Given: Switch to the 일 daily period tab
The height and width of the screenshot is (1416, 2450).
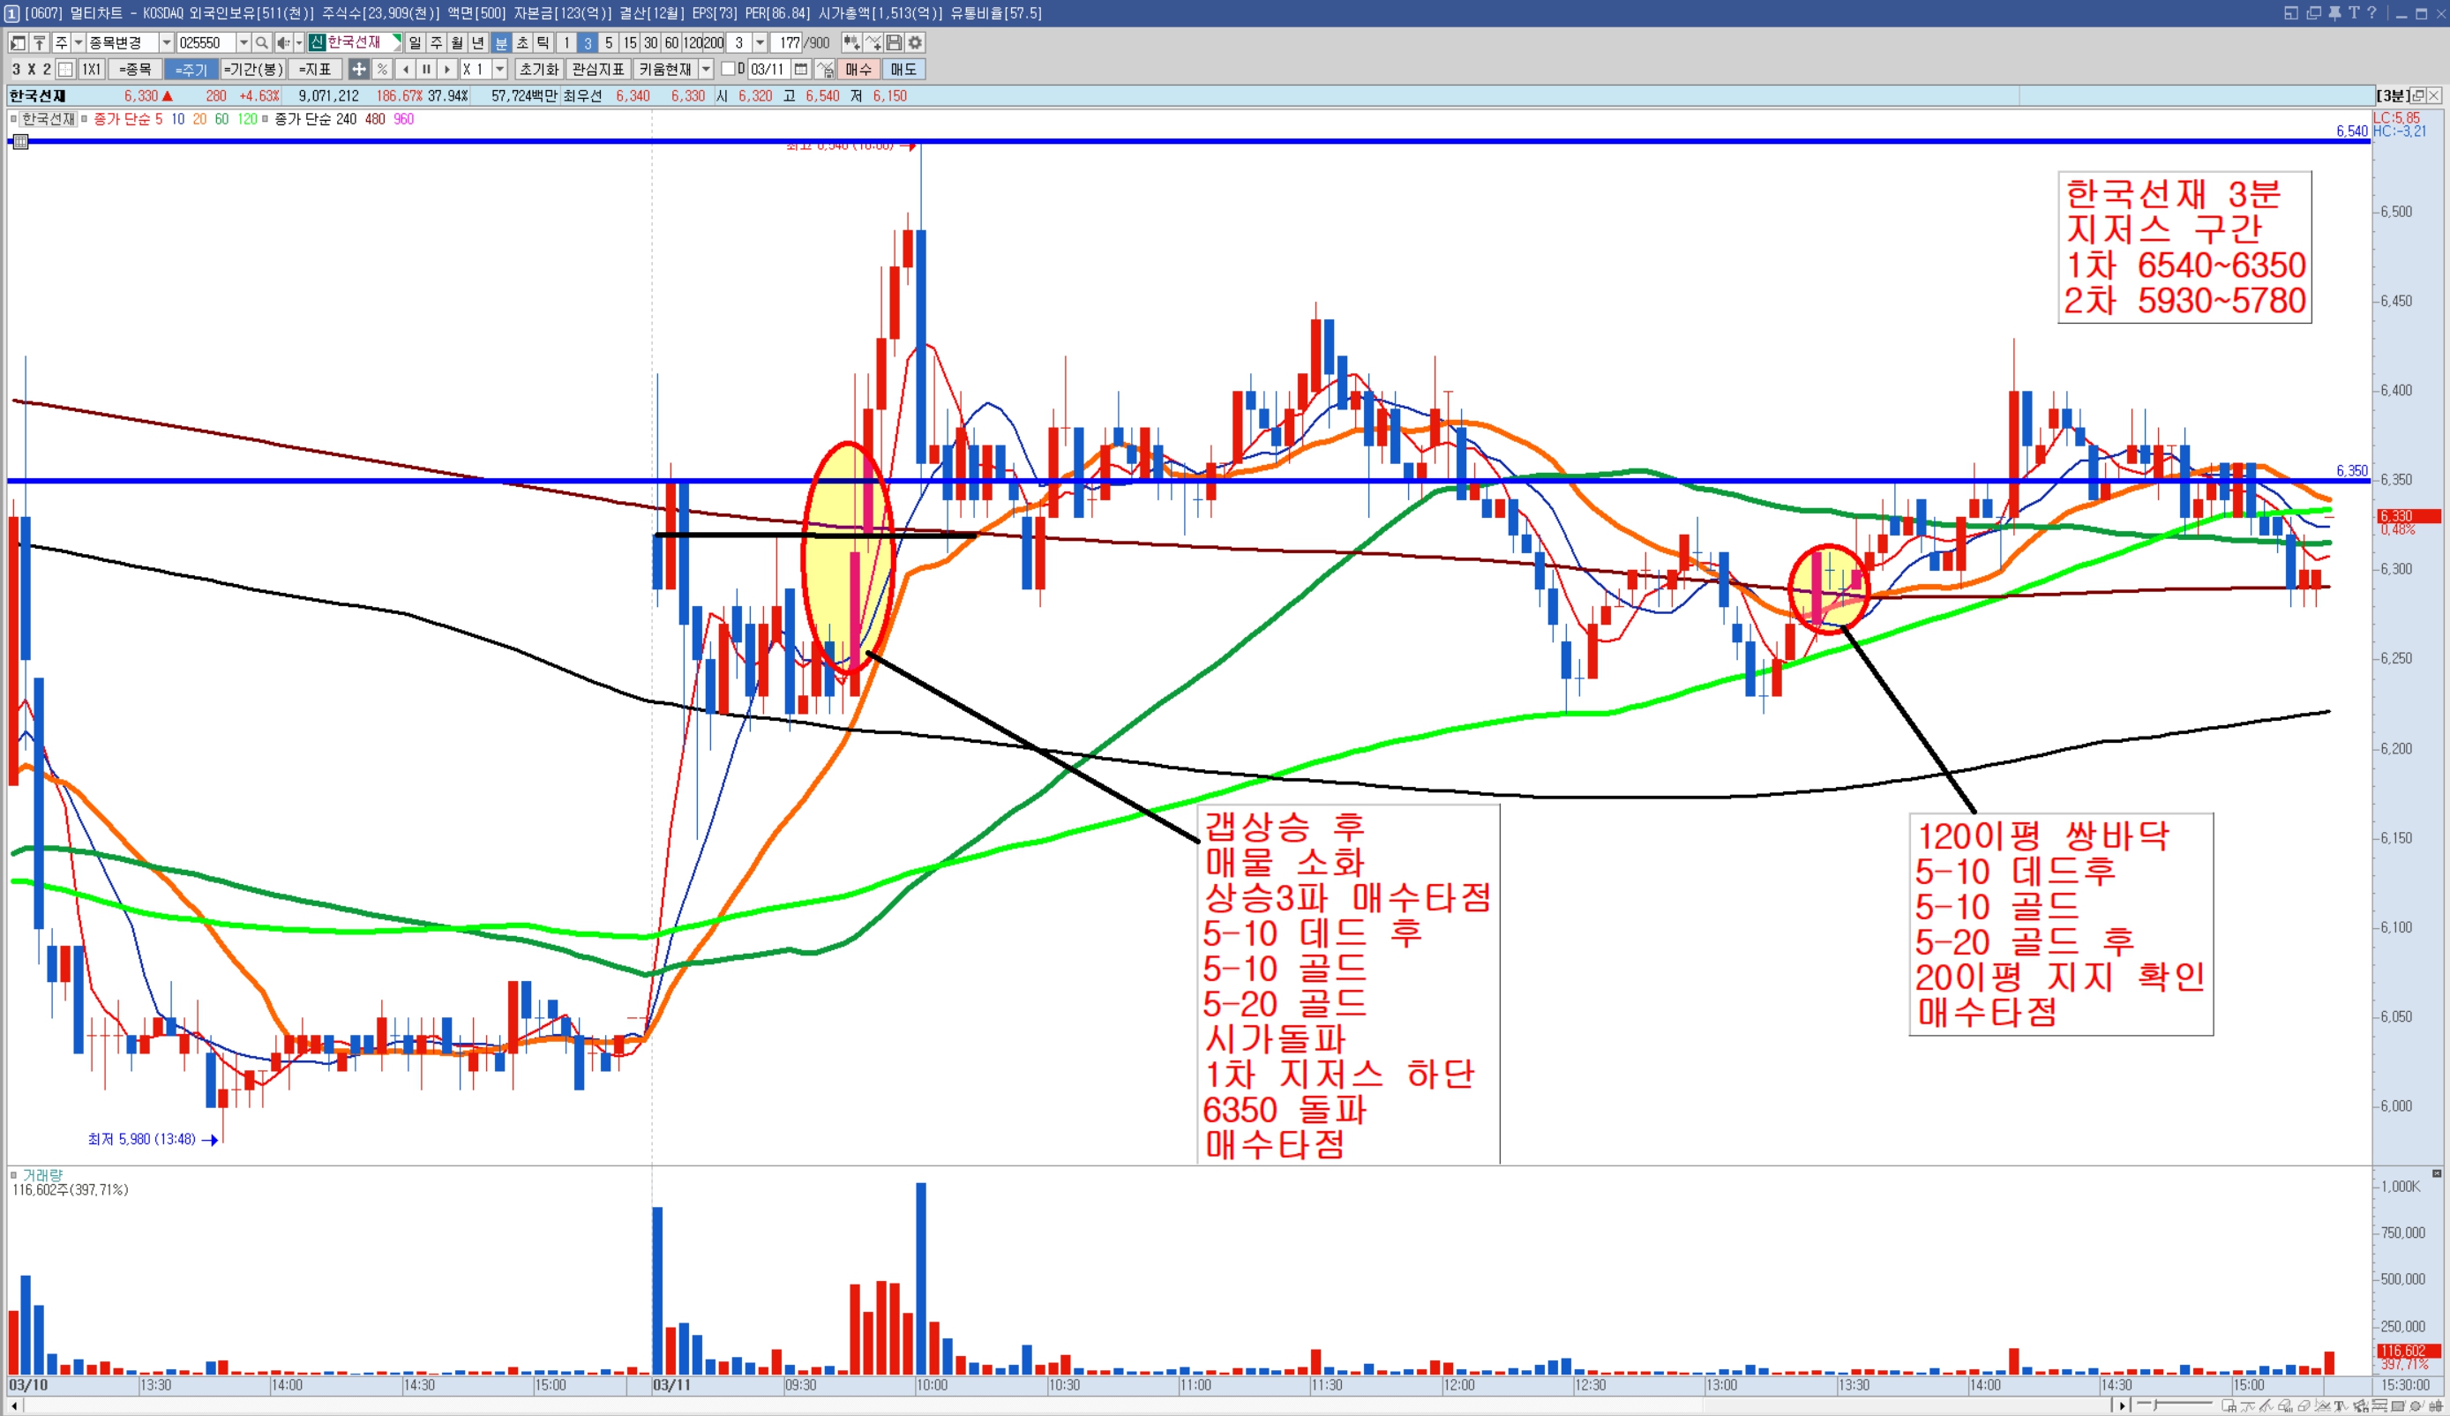Looking at the screenshot, I should (416, 43).
